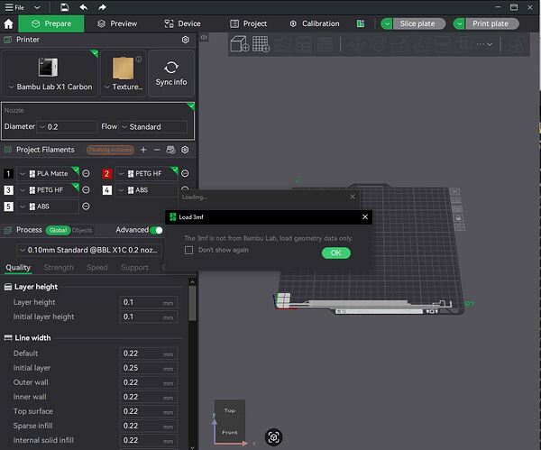Switch Process to Objects mode

(x=82, y=231)
